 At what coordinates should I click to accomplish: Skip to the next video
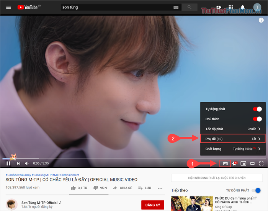18,164
